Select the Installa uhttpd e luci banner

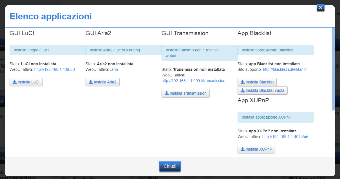tap(47, 50)
